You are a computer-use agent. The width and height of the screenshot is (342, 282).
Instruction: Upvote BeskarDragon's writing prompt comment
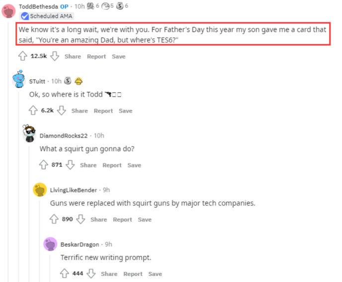tap(64, 274)
